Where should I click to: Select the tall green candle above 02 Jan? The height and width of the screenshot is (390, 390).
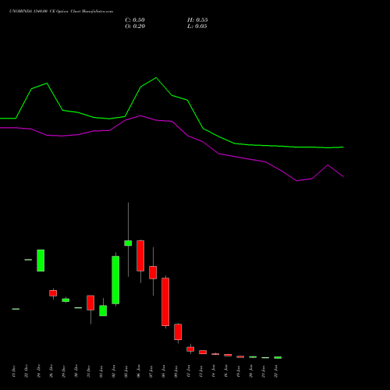[115, 280]
